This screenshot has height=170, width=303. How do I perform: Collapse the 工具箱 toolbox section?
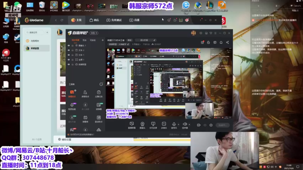101,84
